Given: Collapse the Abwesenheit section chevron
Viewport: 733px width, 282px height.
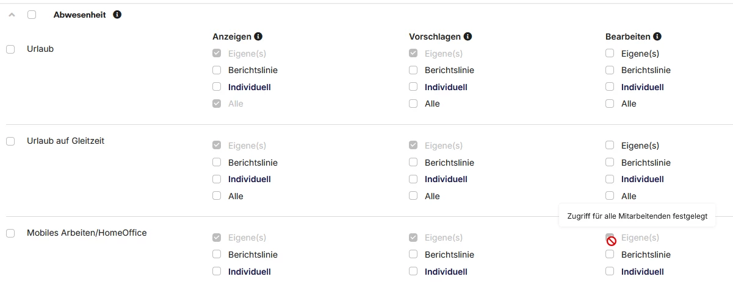Looking at the screenshot, I should click(12, 15).
